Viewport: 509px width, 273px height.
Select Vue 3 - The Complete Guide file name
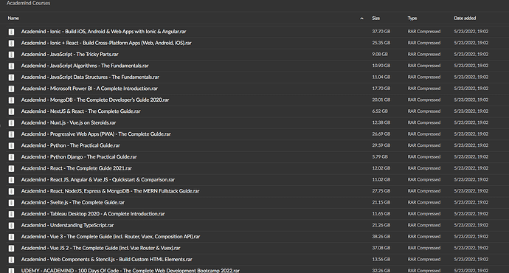111,236
